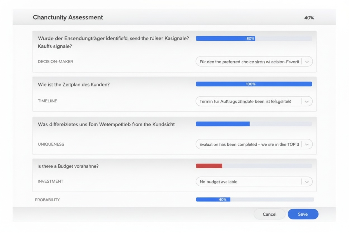Open the Decision-Maker dropdown chevron
This screenshot has height=233, width=349.
tap(307, 62)
